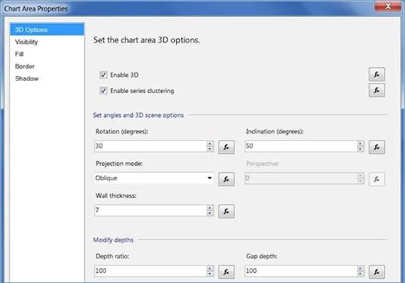The width and height of the screenshot is (405, 283).
Task: Switch to the Visibility page
Action: pos(47,42)
